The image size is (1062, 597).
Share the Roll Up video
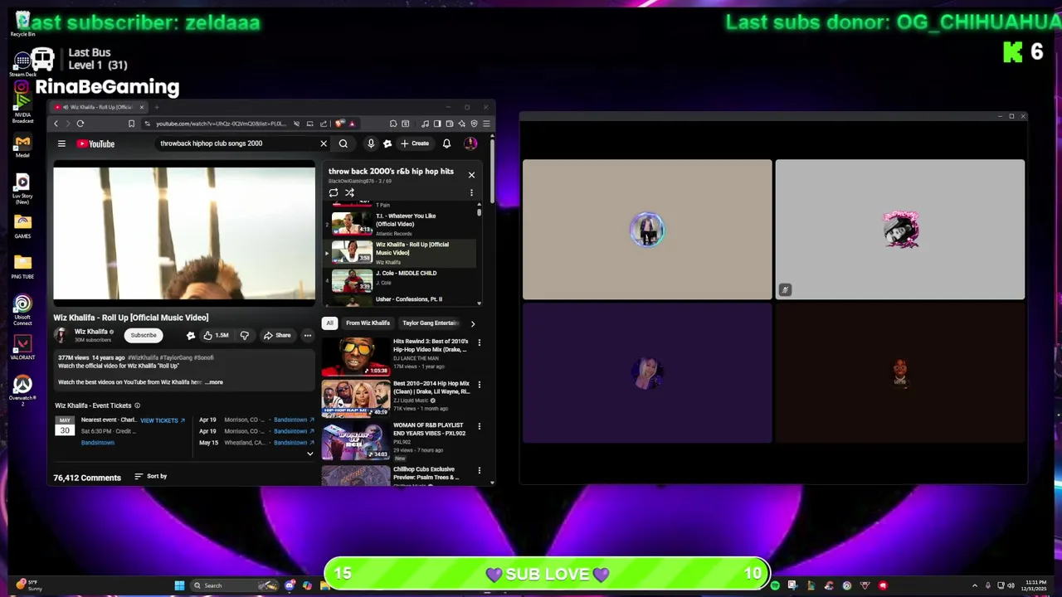pyautogui.click(x=276, y=335)
